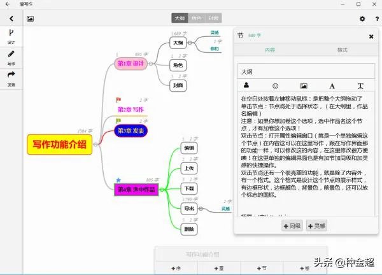Open font style with the A icon
382x275 pixels.
tap(332, 85)
